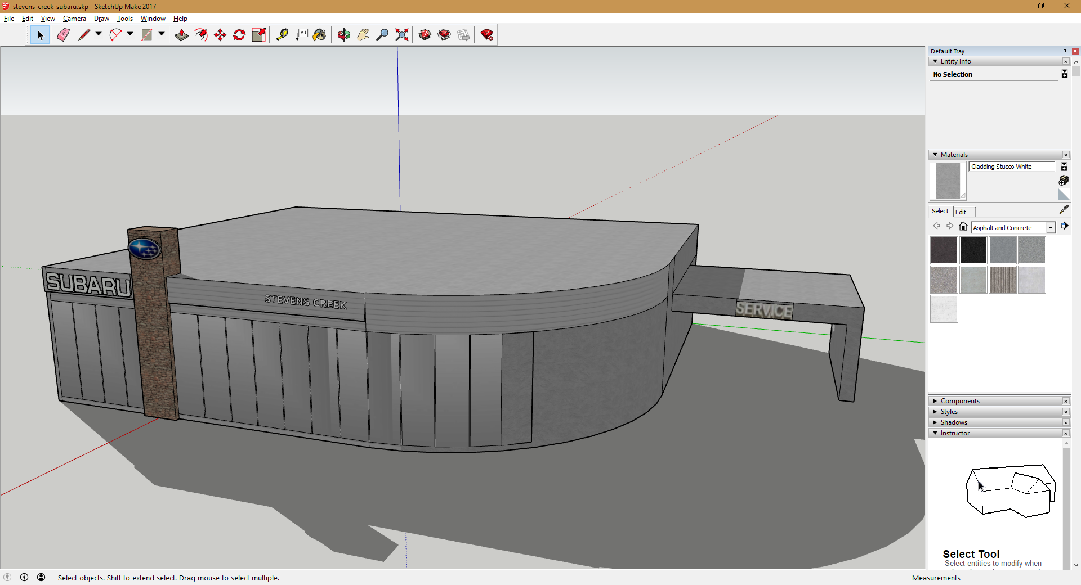
Task: Expand the Shadows panel
Action: [954, 422]
